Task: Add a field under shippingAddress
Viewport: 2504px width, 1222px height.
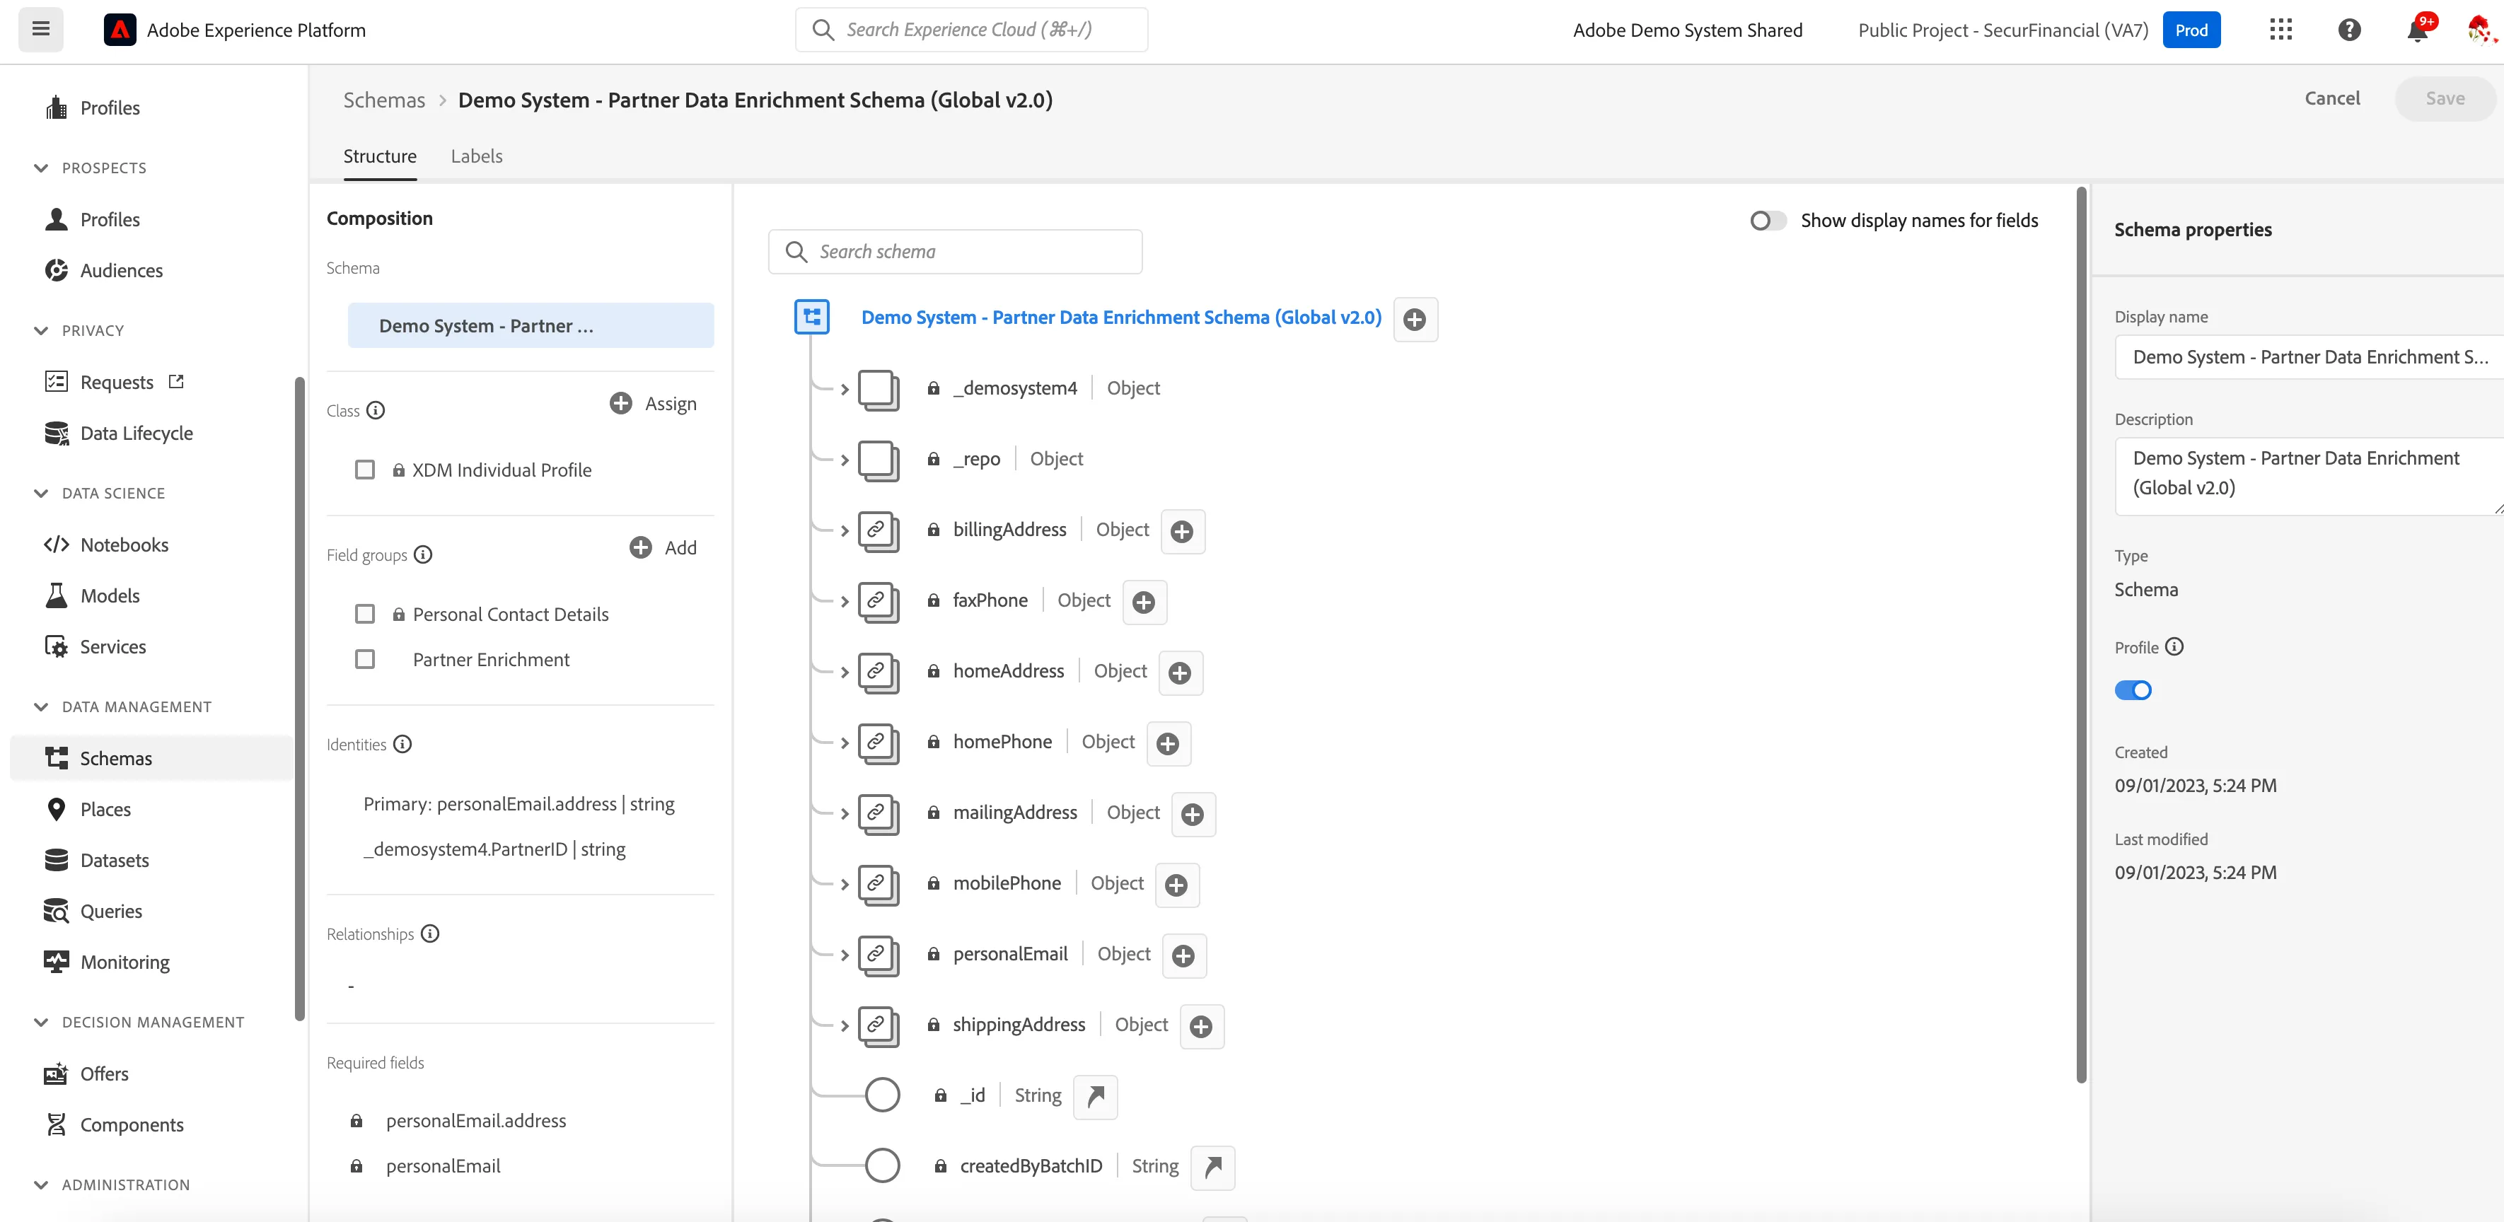Action: [1202, 1027]
